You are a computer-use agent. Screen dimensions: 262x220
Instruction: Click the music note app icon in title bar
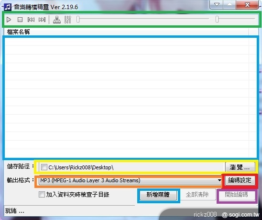[8, 7]
